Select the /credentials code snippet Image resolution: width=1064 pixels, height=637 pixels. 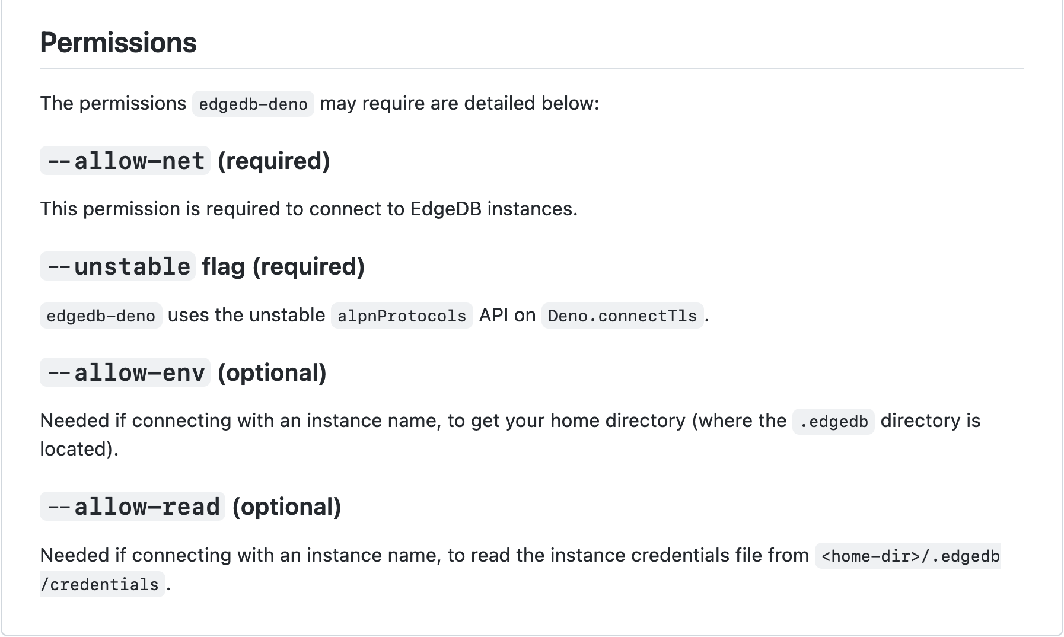tap(102, 584)
